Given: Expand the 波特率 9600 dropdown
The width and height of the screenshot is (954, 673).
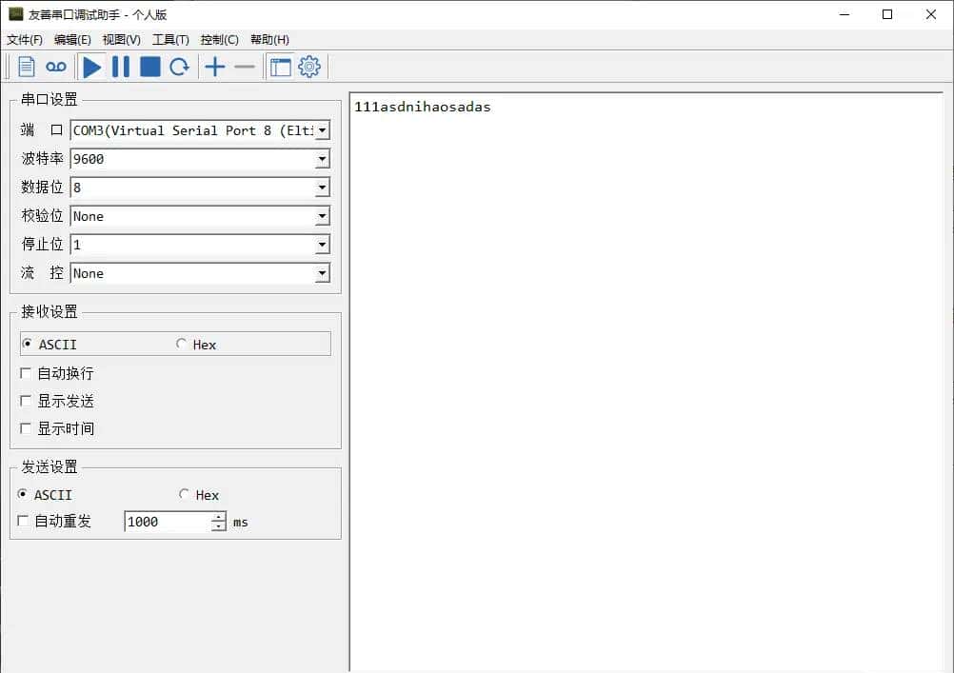Looking at the screenshot, I should 323,159.
